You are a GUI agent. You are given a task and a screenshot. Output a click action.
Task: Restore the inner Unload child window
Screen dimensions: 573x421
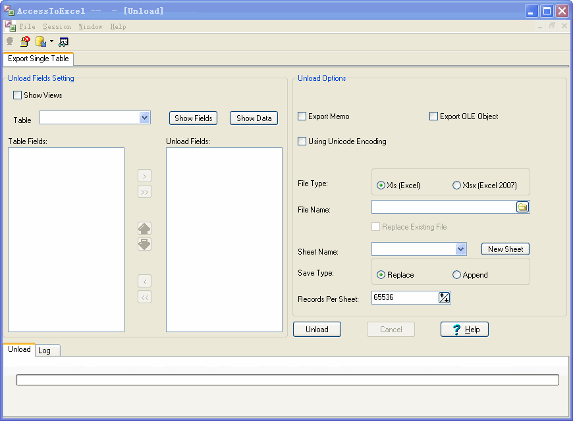pyautogui.click(x=552, y=26)
